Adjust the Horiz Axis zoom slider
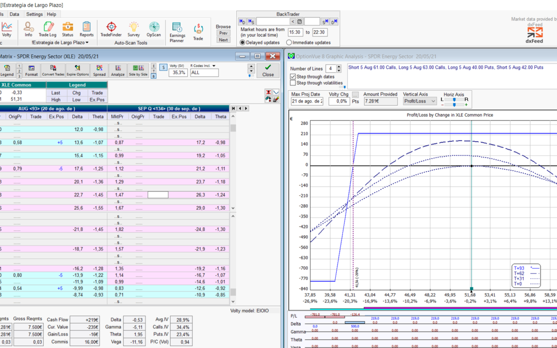Viewport: 557px width, 348px height. [454, 105]
